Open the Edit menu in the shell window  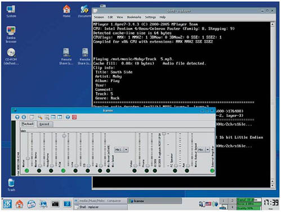coord(110,17)
